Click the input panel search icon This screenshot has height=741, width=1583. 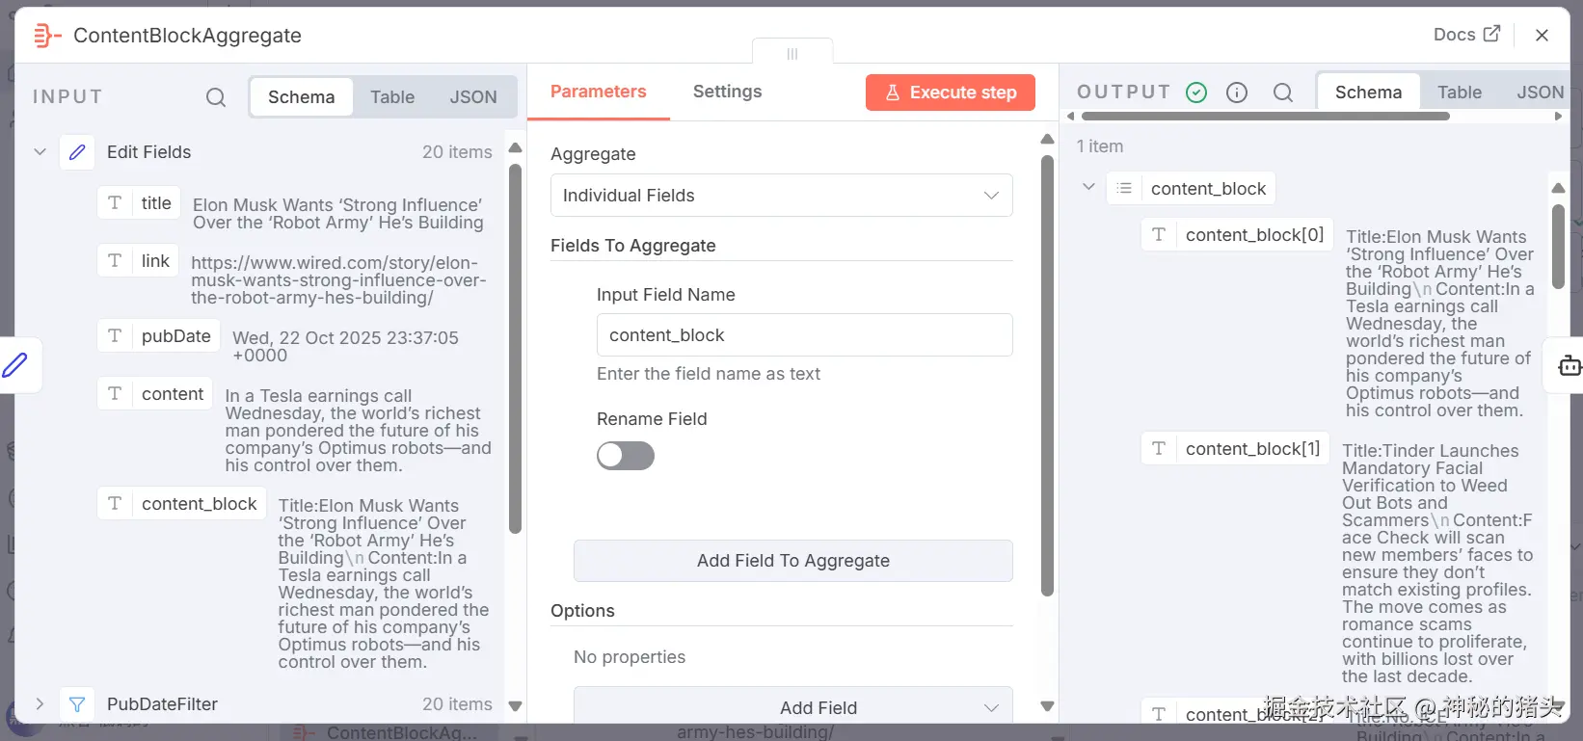click(x=216, y=97)
